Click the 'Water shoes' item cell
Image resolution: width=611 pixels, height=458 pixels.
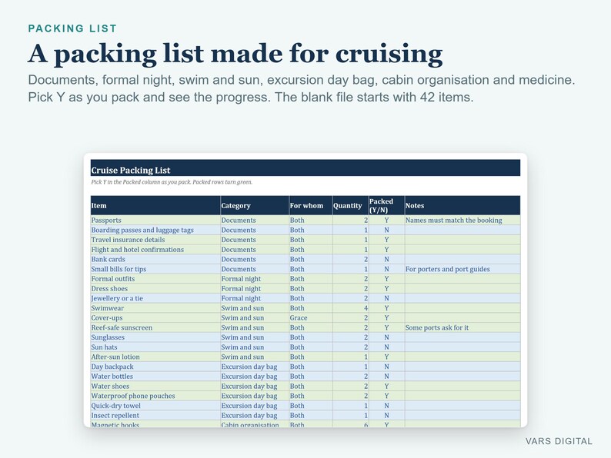pyautogui.click(x=155, y=386)
